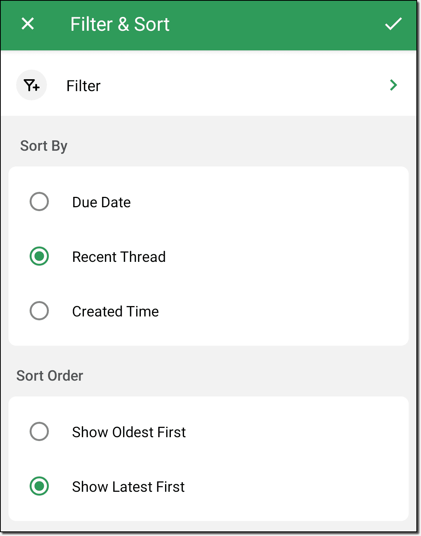
Task: Expand Filter with the green chevron
Action: (x=393, y=85)
